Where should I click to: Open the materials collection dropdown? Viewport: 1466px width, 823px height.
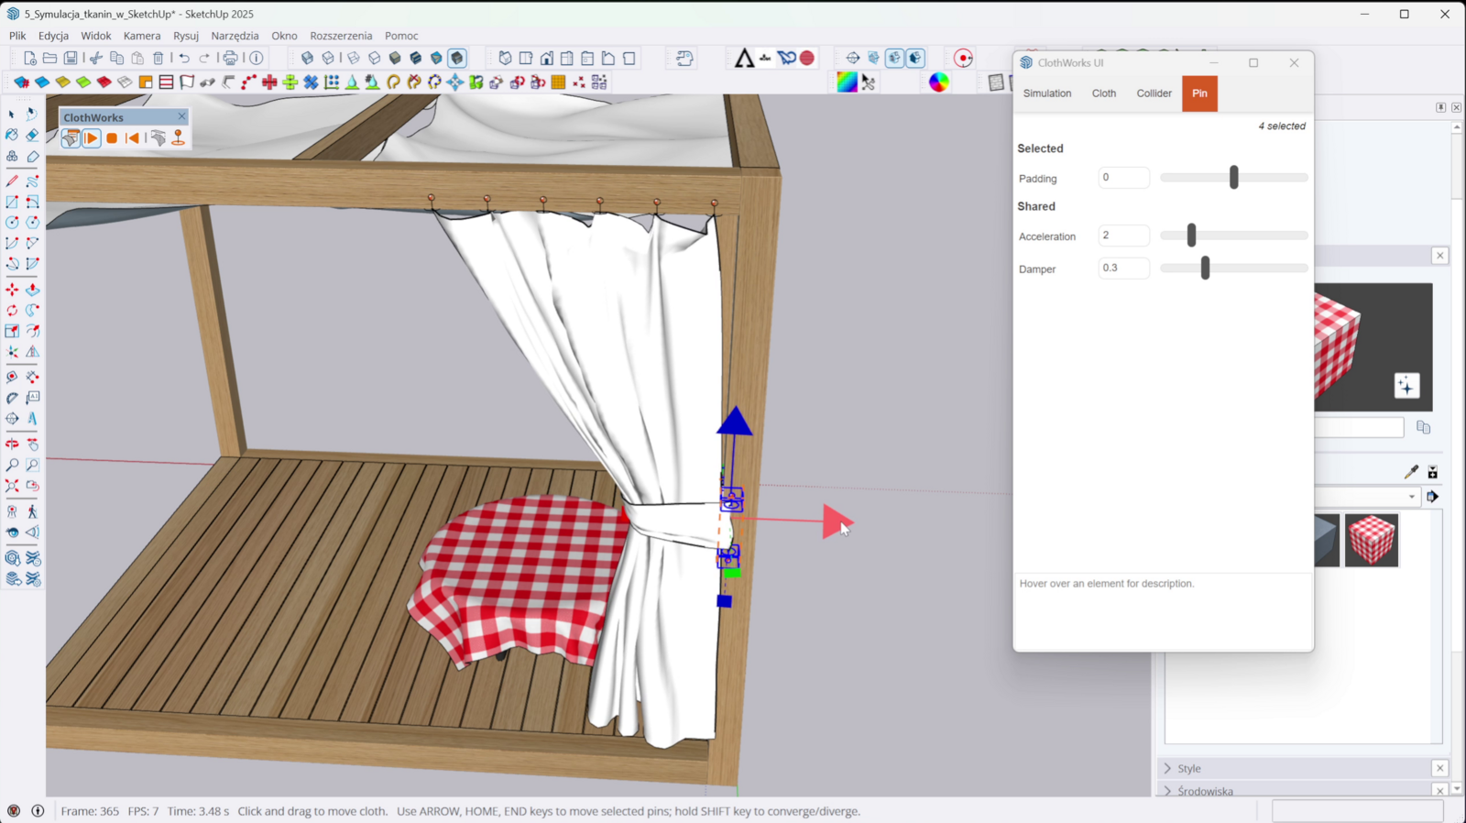click(1411, 497)
